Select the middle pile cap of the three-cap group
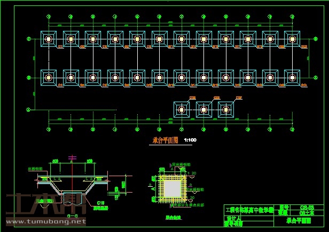 tap(203, 110)
